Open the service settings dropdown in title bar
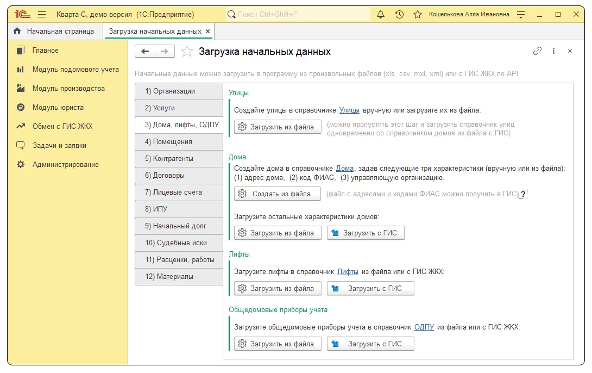Viewport: 592px width, 373px height. (521, 14)
